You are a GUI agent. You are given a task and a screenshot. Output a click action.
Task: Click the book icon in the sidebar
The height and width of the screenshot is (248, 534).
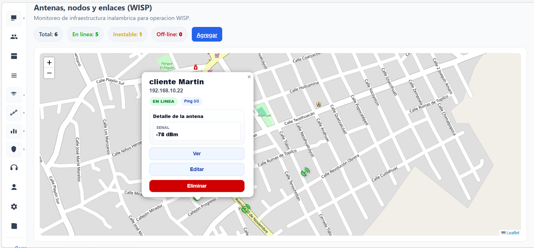click(14, 226)
